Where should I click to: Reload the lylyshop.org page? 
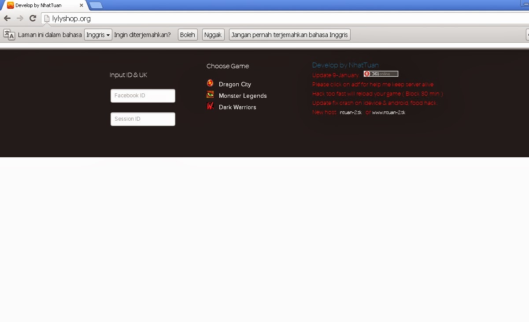[33, 19]
